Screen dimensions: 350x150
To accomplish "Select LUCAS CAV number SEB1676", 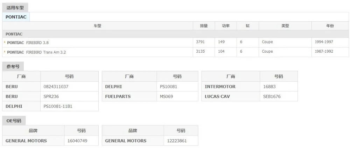I will pyautogui.click(x=272, y=97).
